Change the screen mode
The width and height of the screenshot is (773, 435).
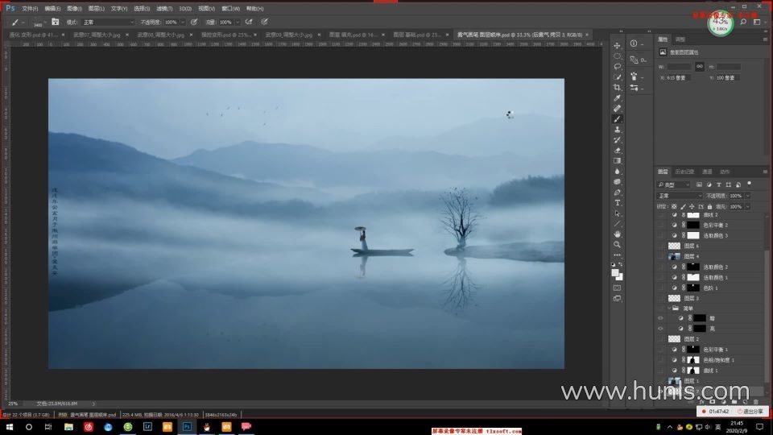(x=618, y=298)
